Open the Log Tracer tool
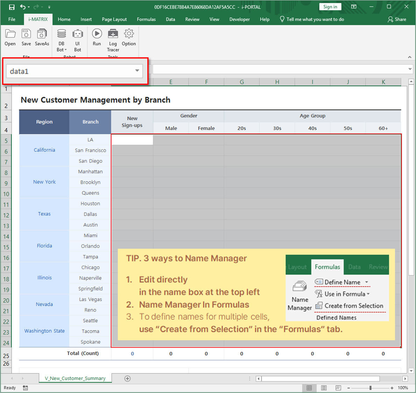Image resolution: width=416 pixels, height=393 pixels. pos(113,34)
